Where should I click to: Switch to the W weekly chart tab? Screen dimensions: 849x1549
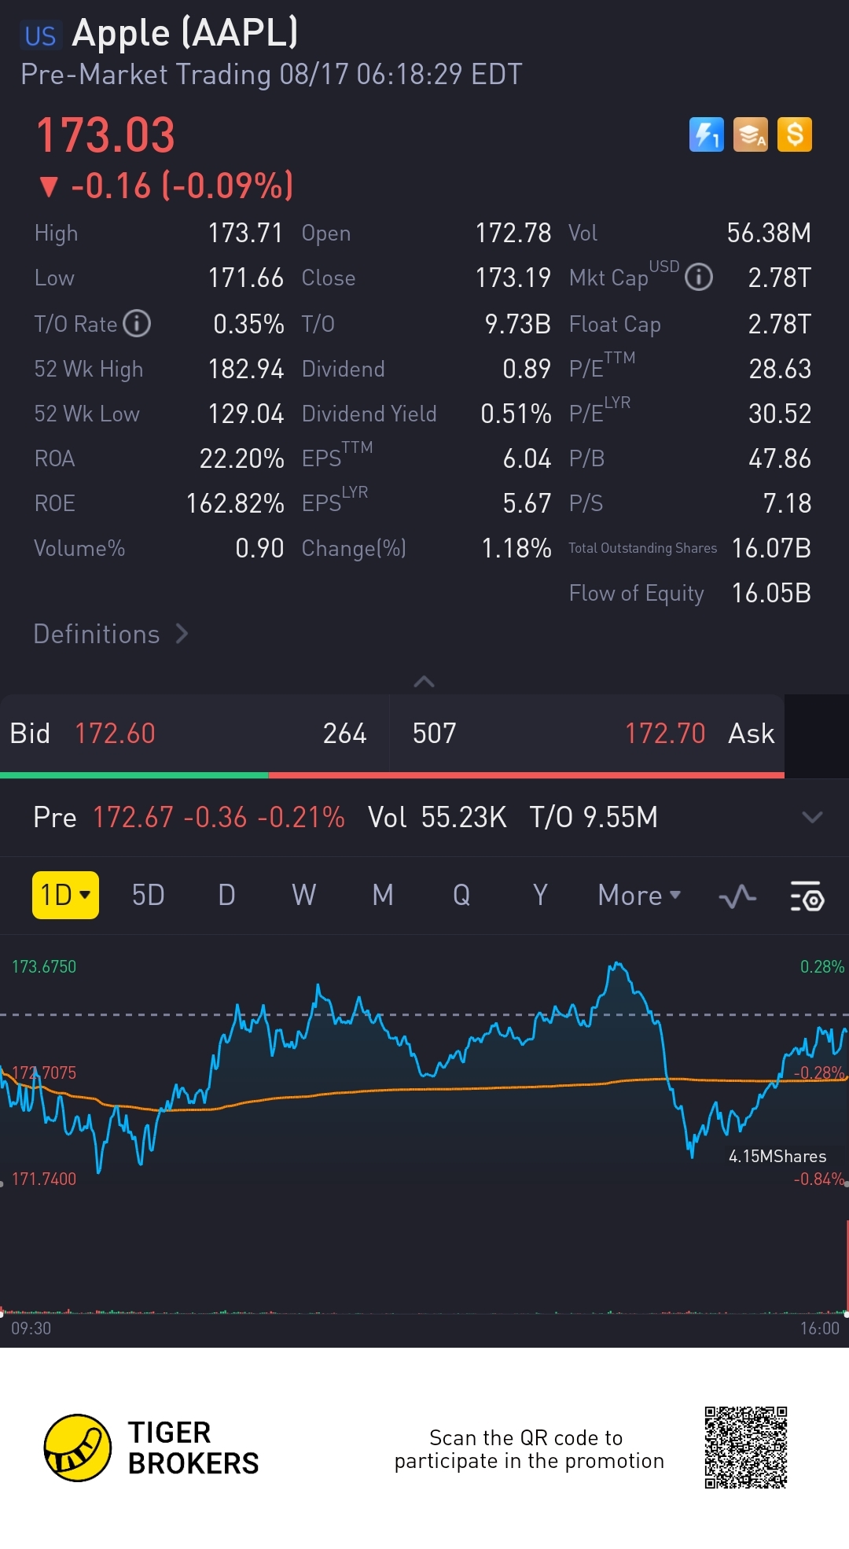[x=304, y=895]
